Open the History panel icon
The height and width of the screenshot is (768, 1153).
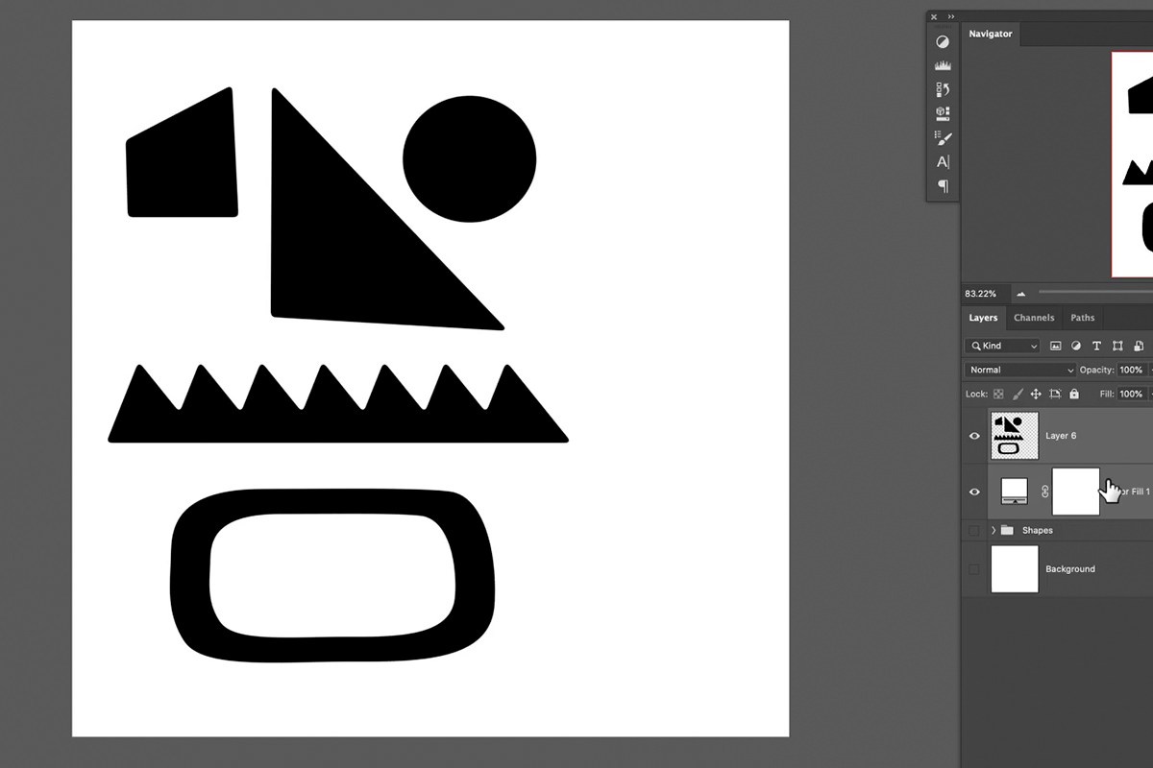pos(943,90)
